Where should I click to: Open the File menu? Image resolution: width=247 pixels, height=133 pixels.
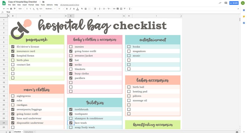tap(9, 5)
